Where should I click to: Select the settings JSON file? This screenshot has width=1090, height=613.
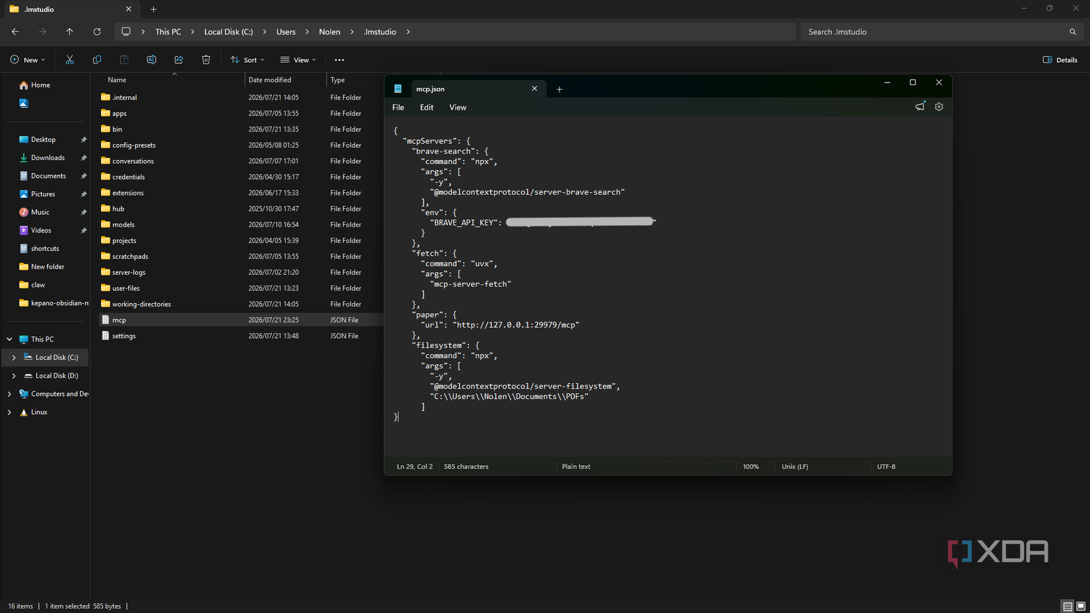pos(241,336)
